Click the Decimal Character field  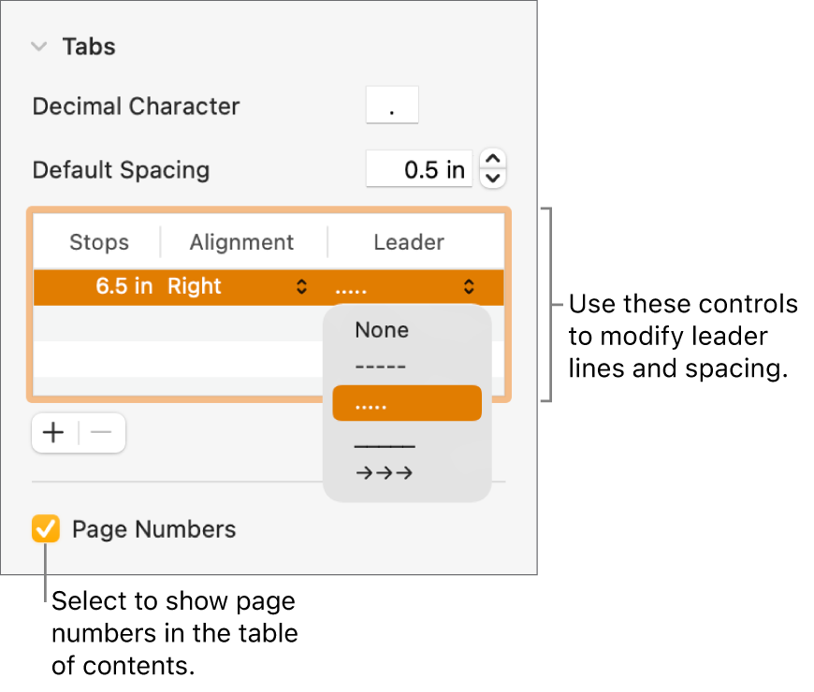[x=391, y=107]
